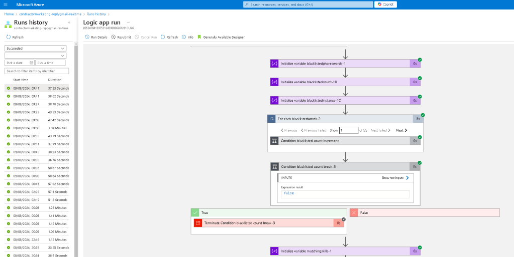Select the 09:37 run lasting 38.78 Seconds

tap(37, 104)
